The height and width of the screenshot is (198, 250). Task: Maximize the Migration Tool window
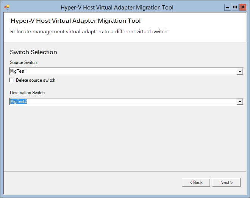tap(235, 7)
